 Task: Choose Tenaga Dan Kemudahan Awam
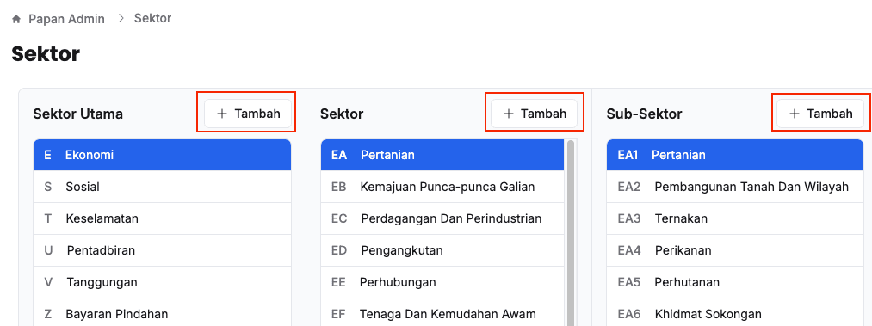pyautogui.click(x=442, y=314)
